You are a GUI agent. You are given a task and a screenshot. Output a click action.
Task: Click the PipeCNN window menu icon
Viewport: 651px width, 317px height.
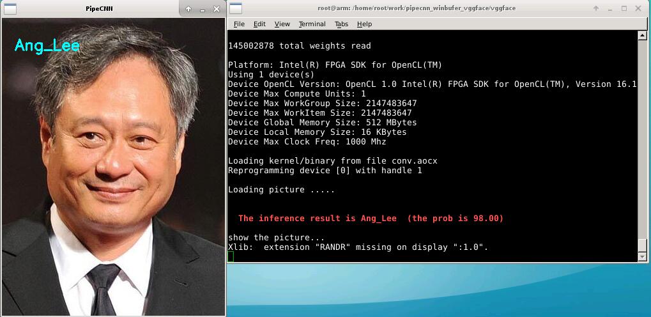(10, 8)
